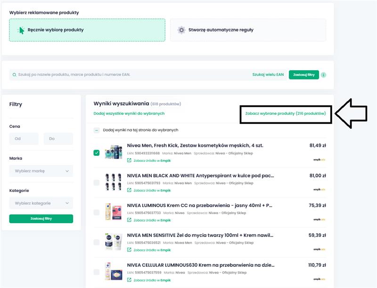Screen dimensions: 377x288
Task: Click the gear icon in Stworzę automatyczne reguły
Action: point(181,30)
